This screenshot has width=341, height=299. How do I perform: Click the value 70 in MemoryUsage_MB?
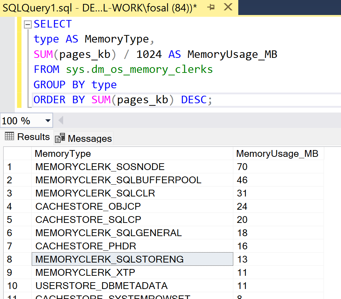point(242,167)
